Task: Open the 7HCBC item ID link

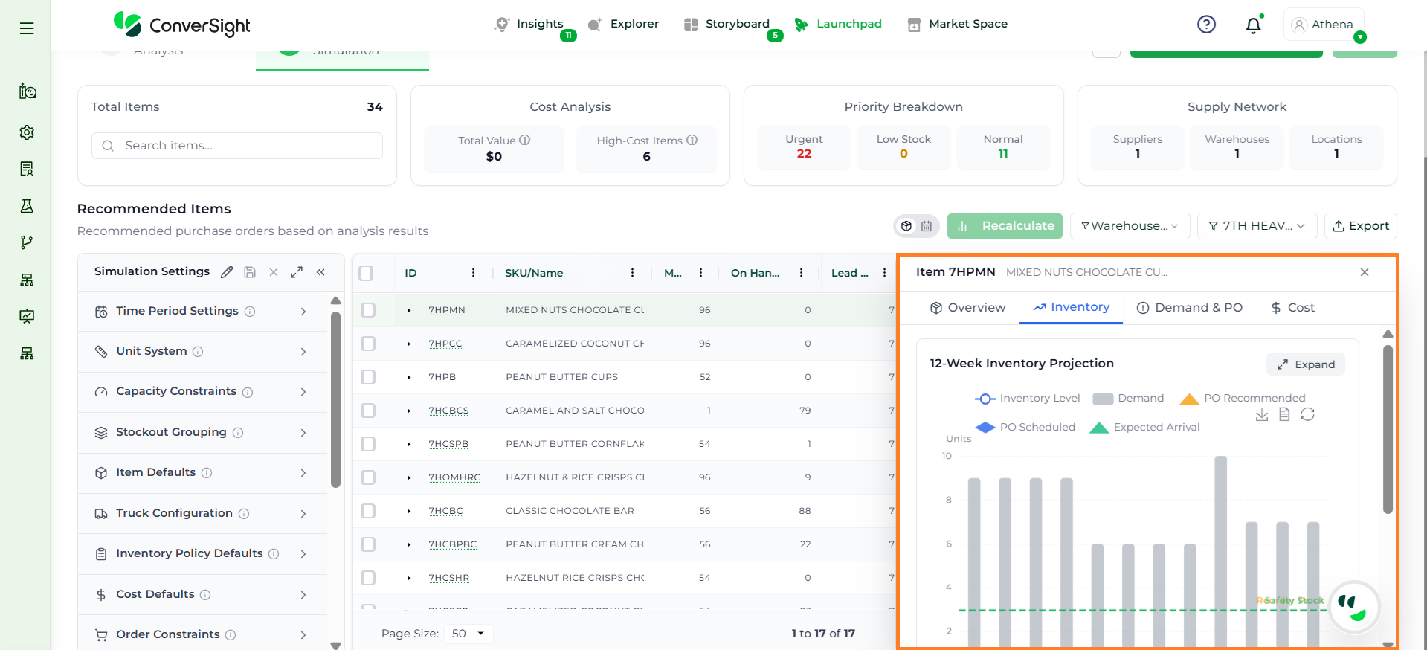Action: [445, 511]
